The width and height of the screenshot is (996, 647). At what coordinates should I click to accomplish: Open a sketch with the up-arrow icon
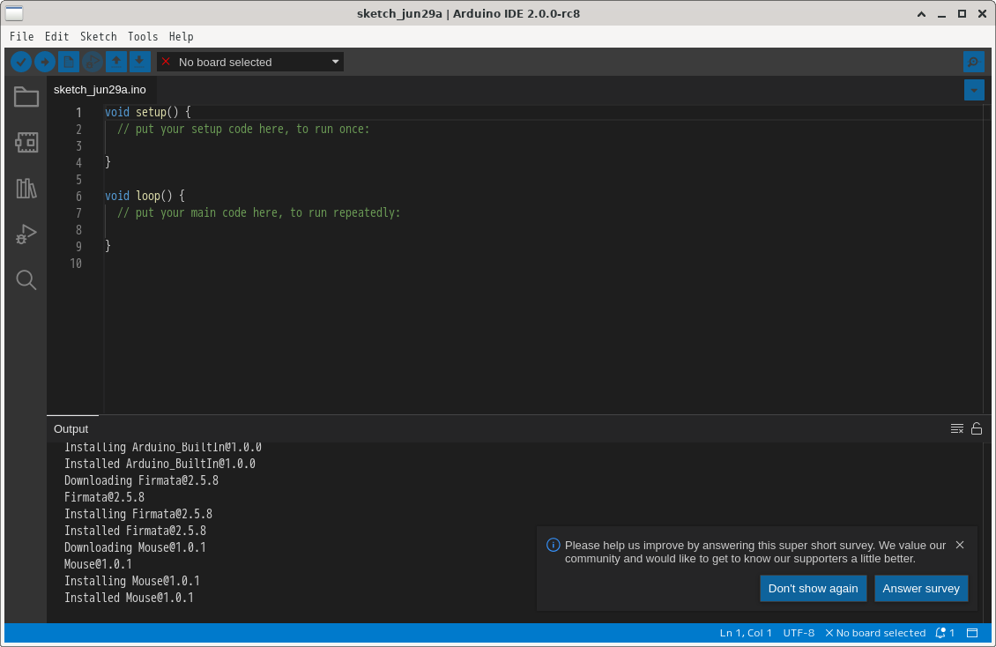point(115,62)
